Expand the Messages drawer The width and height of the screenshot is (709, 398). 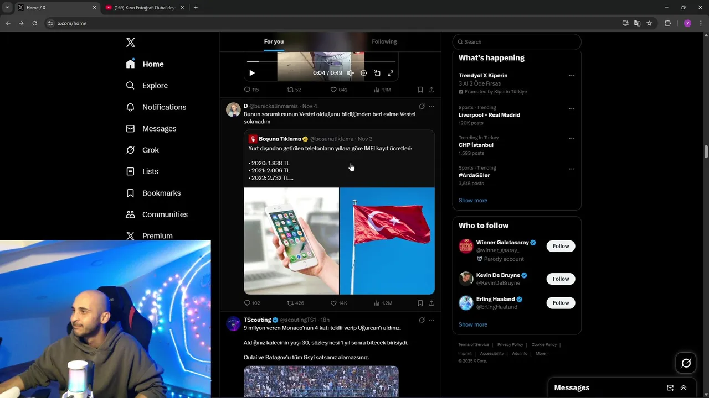click(x=684, y=388)
